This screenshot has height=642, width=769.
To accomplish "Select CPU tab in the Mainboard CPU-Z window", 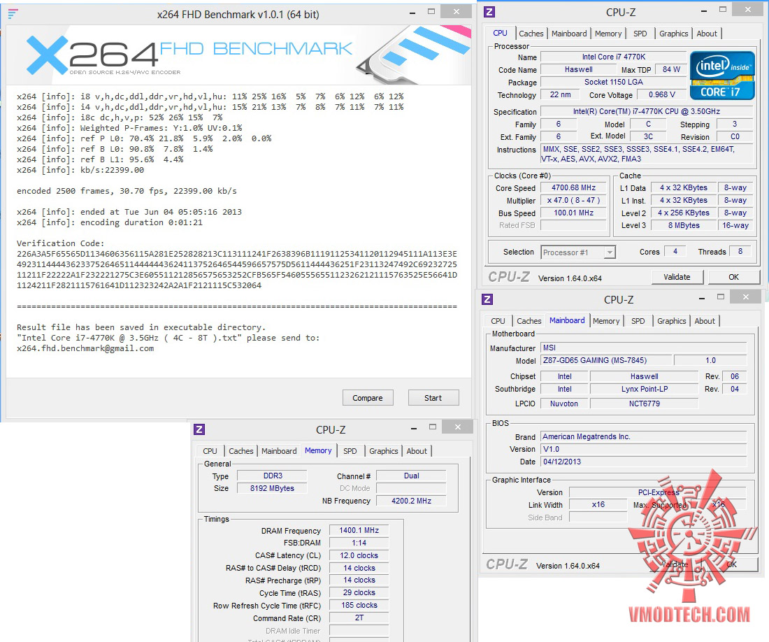I will pos(498,321).
